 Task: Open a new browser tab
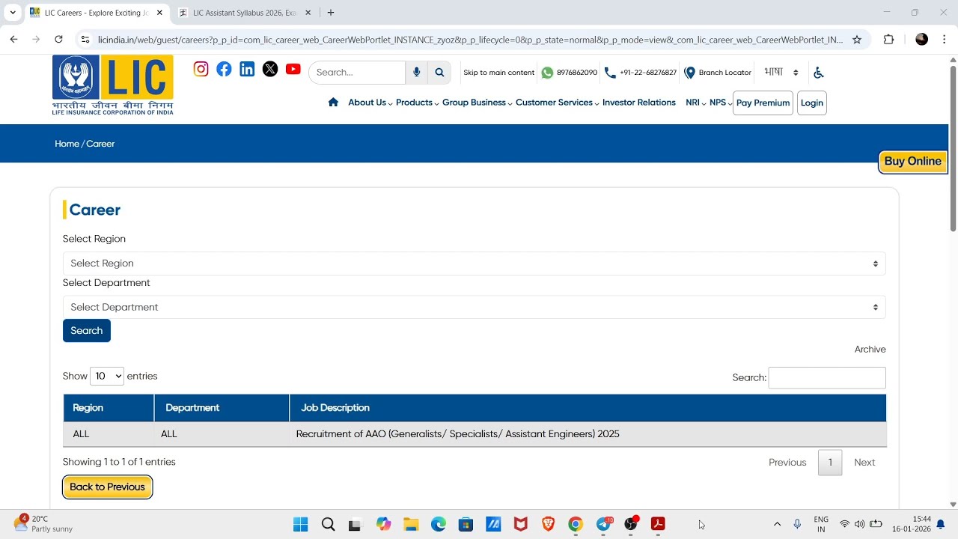point(331,13)
